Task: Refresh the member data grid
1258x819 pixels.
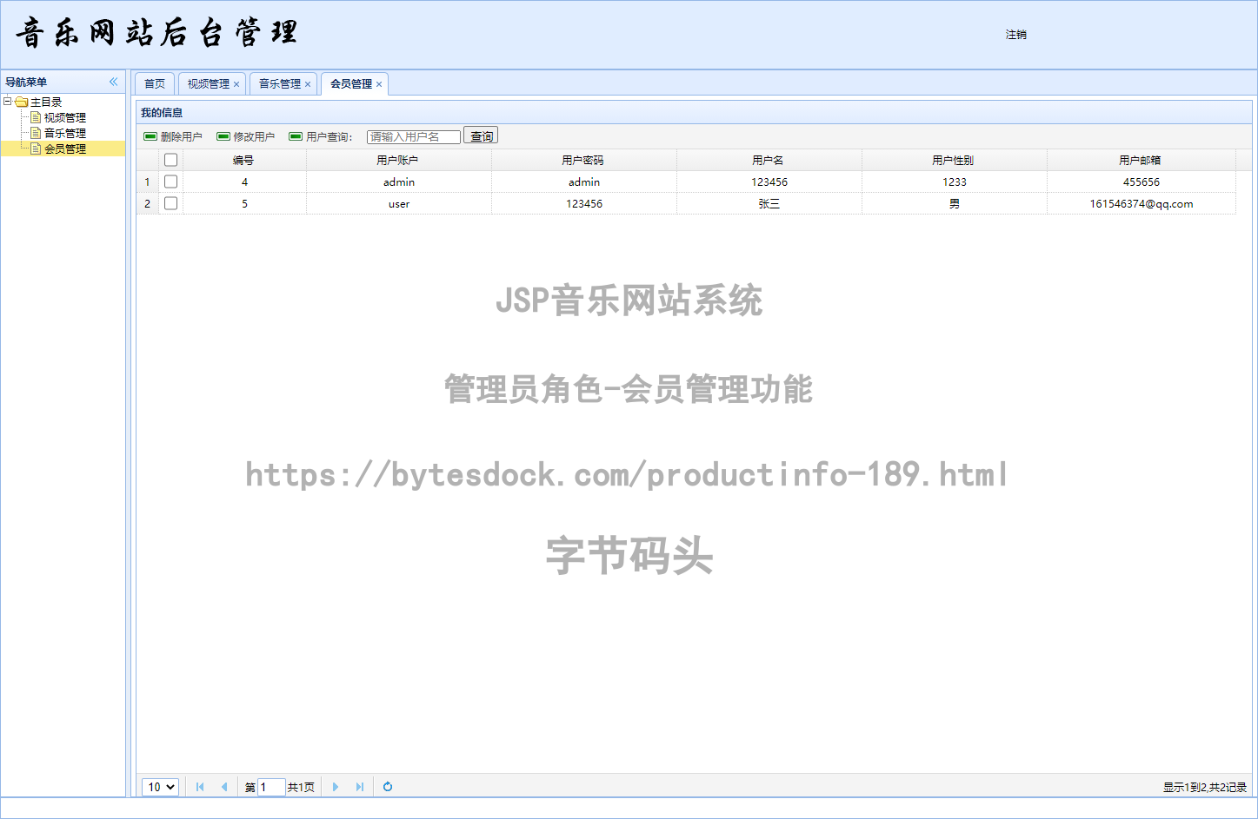Action: point(388,787)
